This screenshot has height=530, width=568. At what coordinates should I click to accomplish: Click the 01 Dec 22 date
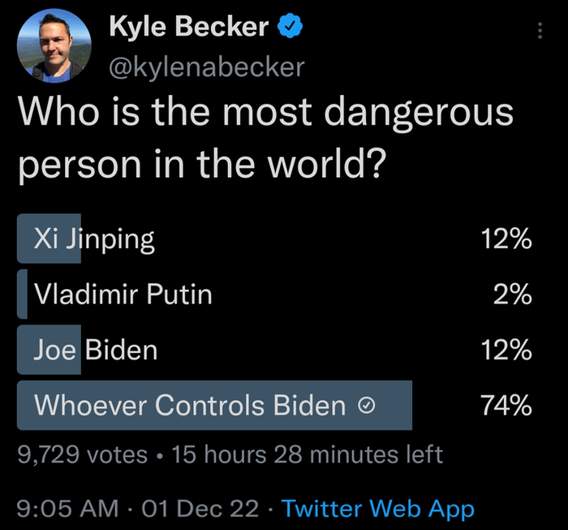(201, 509)
